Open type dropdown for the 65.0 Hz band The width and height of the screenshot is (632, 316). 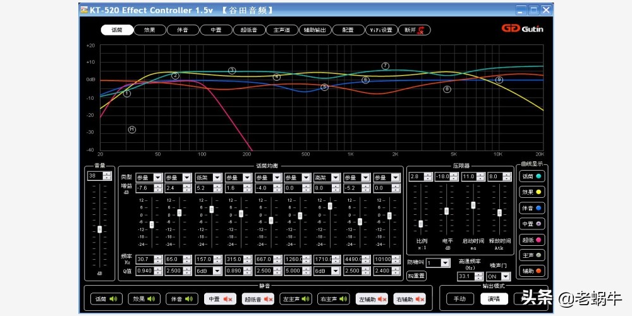tap(187, 178)
